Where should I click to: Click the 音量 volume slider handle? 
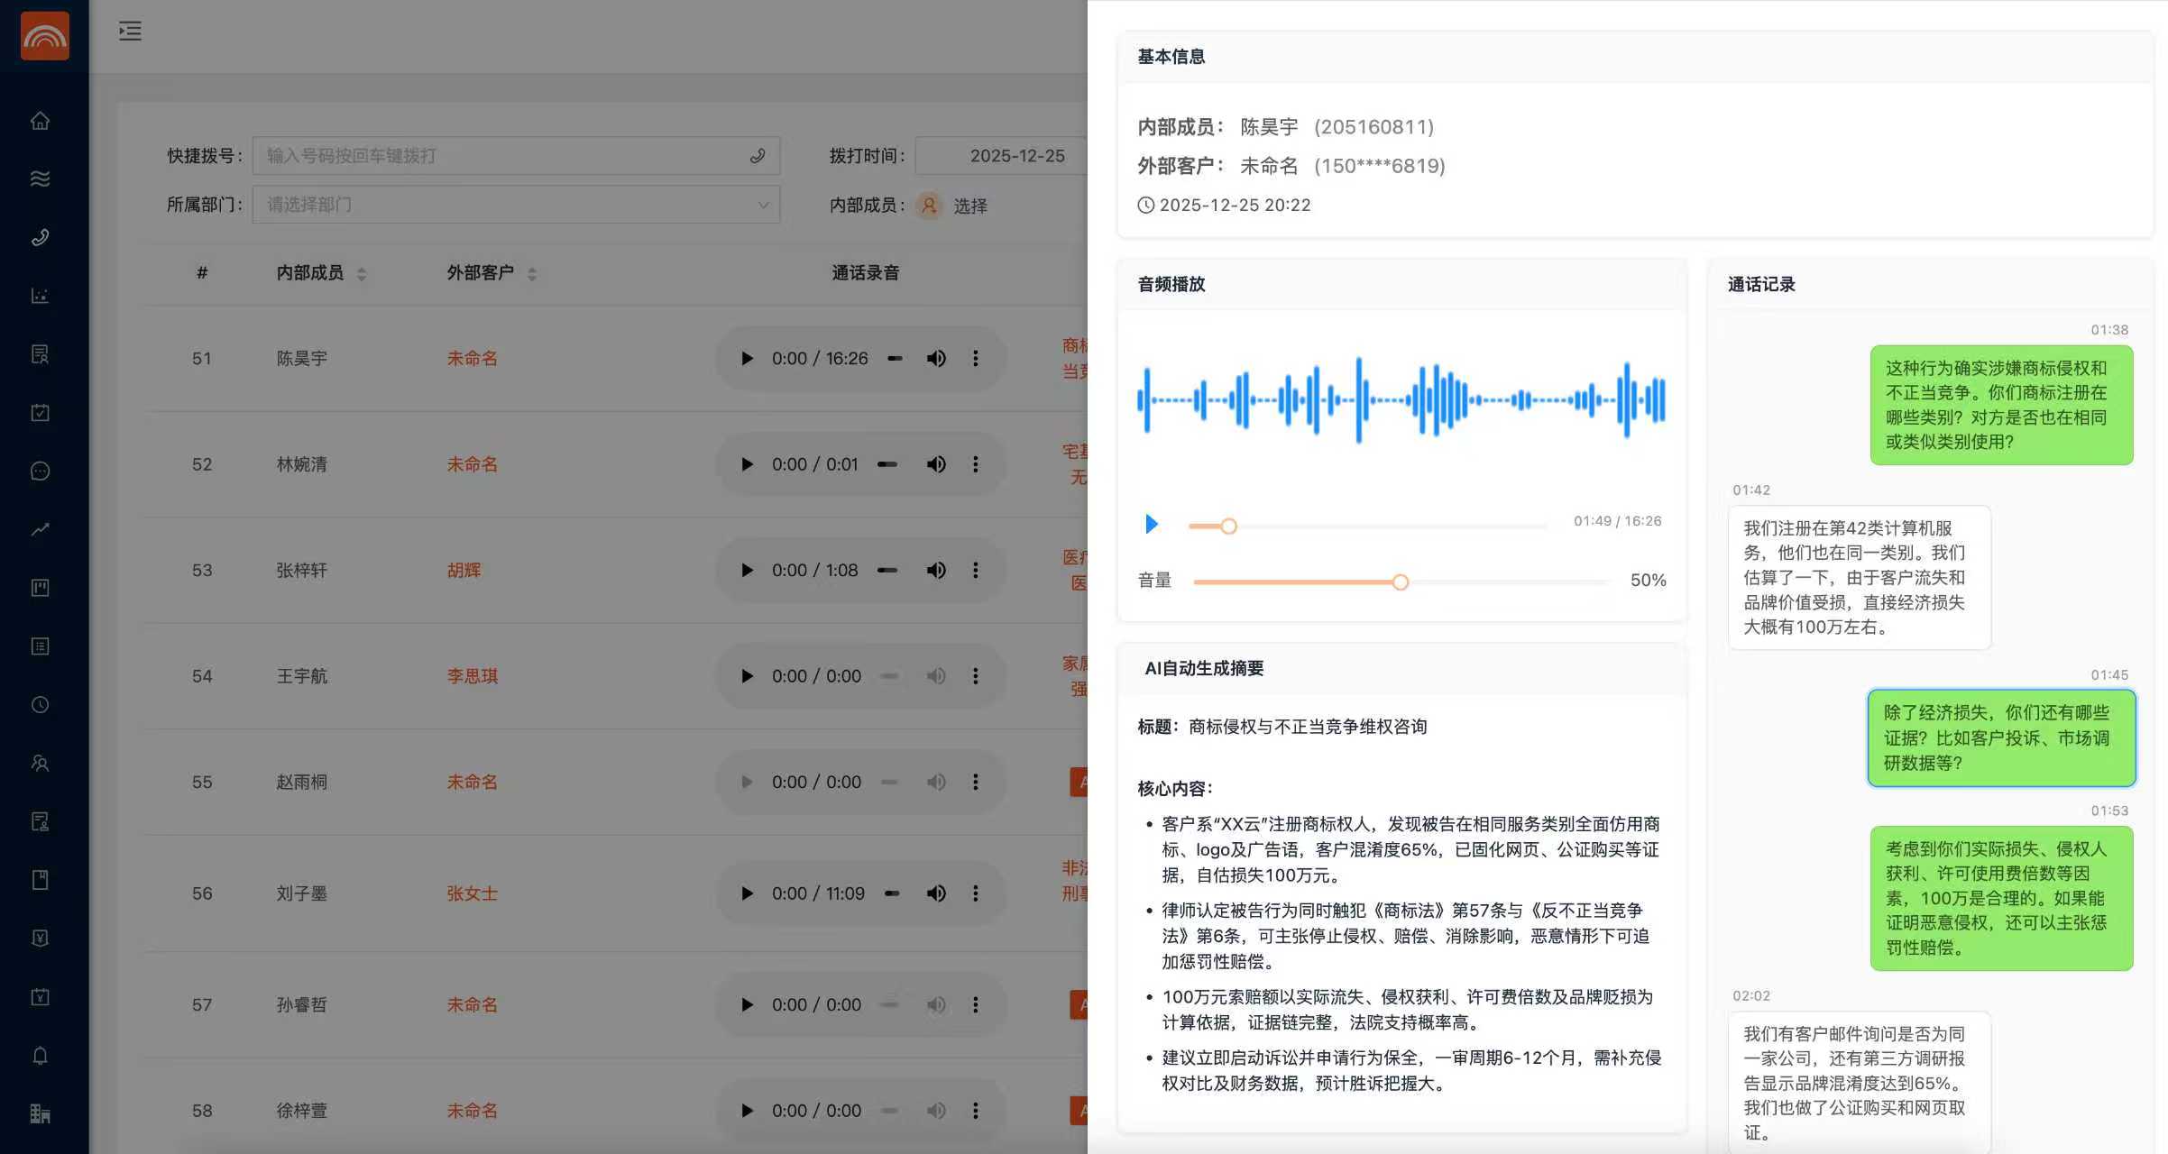(1400, 582)
